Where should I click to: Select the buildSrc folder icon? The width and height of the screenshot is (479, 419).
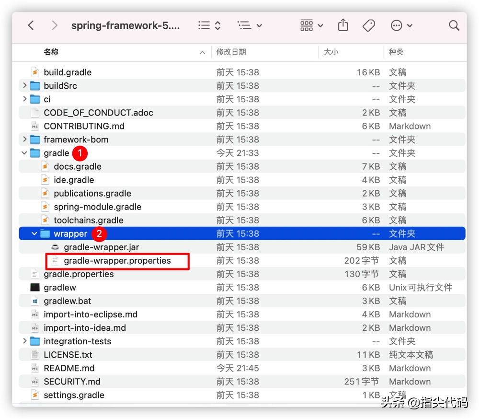click(35, 86)
